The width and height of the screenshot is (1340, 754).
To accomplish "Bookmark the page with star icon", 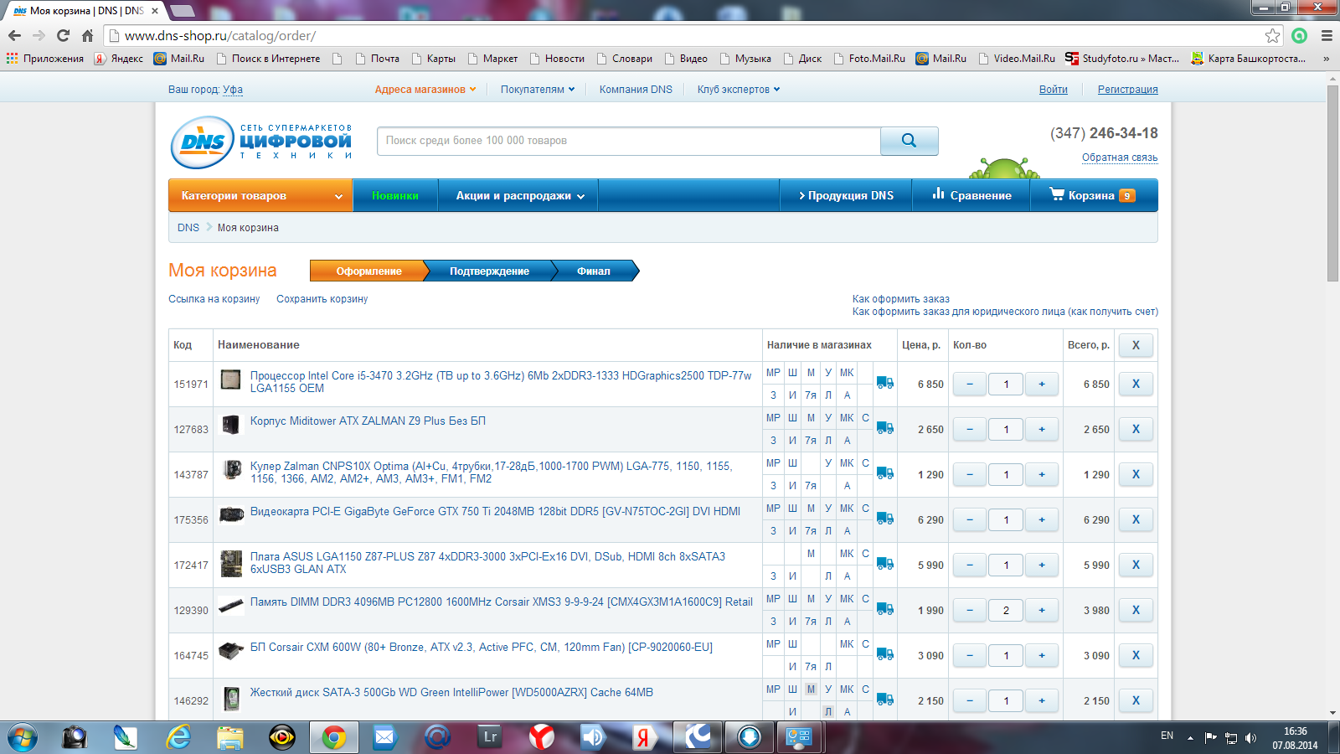I will coord(1273,35).
